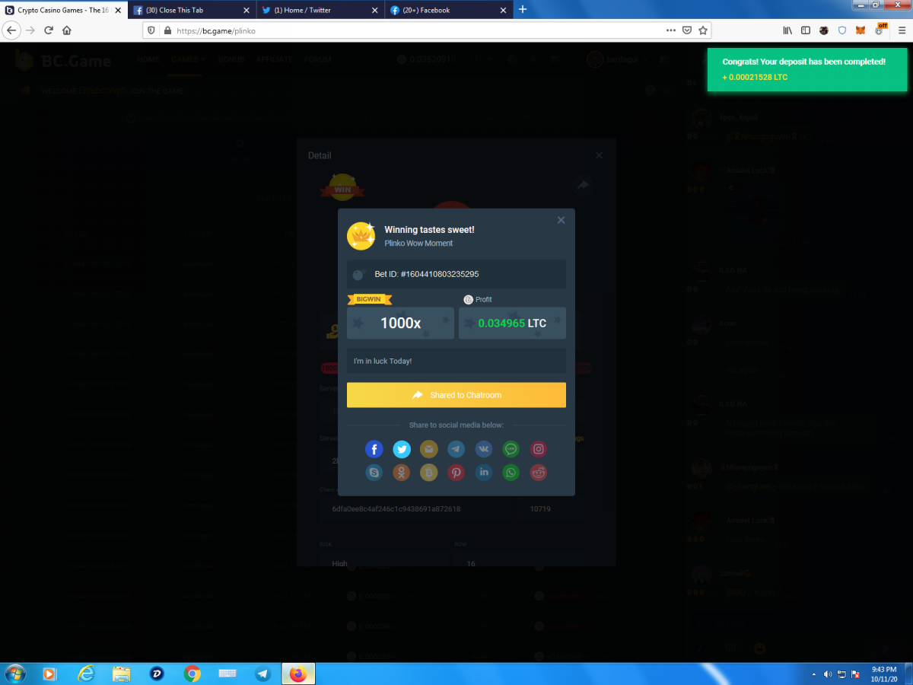
Task: Edit the "I'm in luck Today!" message field
Action: [456, 361]
